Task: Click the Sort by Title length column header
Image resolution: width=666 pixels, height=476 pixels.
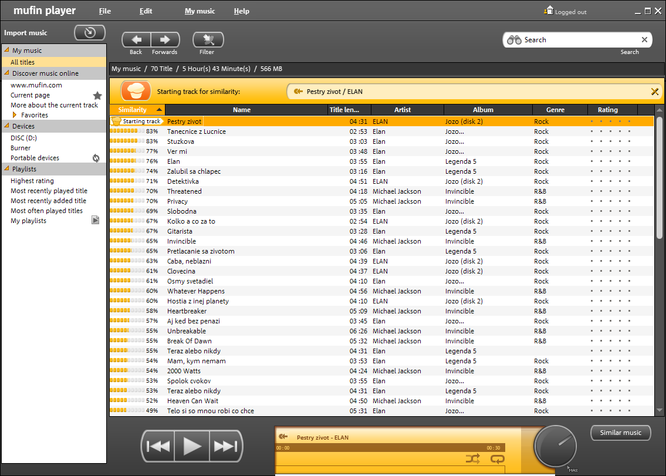Action: pos(350,110)
